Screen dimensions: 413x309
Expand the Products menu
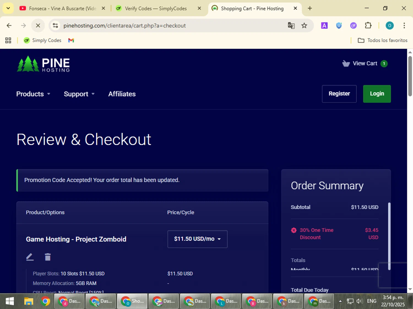click(x=33, y=94)
